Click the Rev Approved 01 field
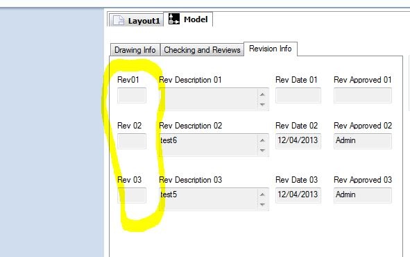The image size is (410, 257). pyautogui.click(x=363, y=96)
